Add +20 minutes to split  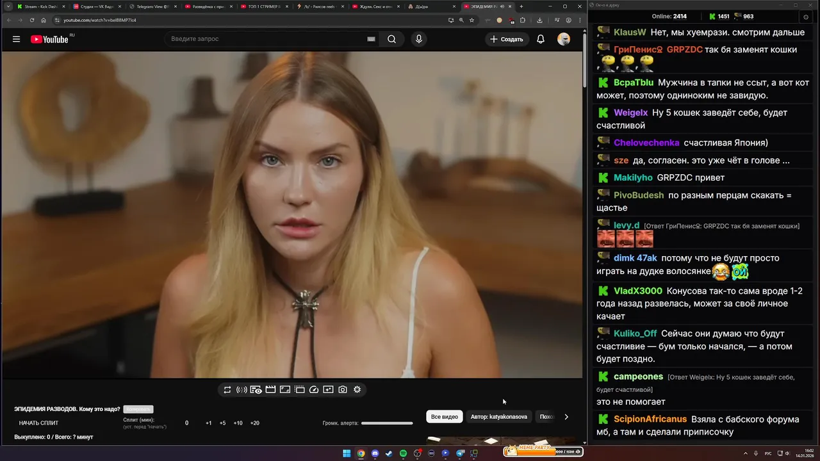click(254, 423)
